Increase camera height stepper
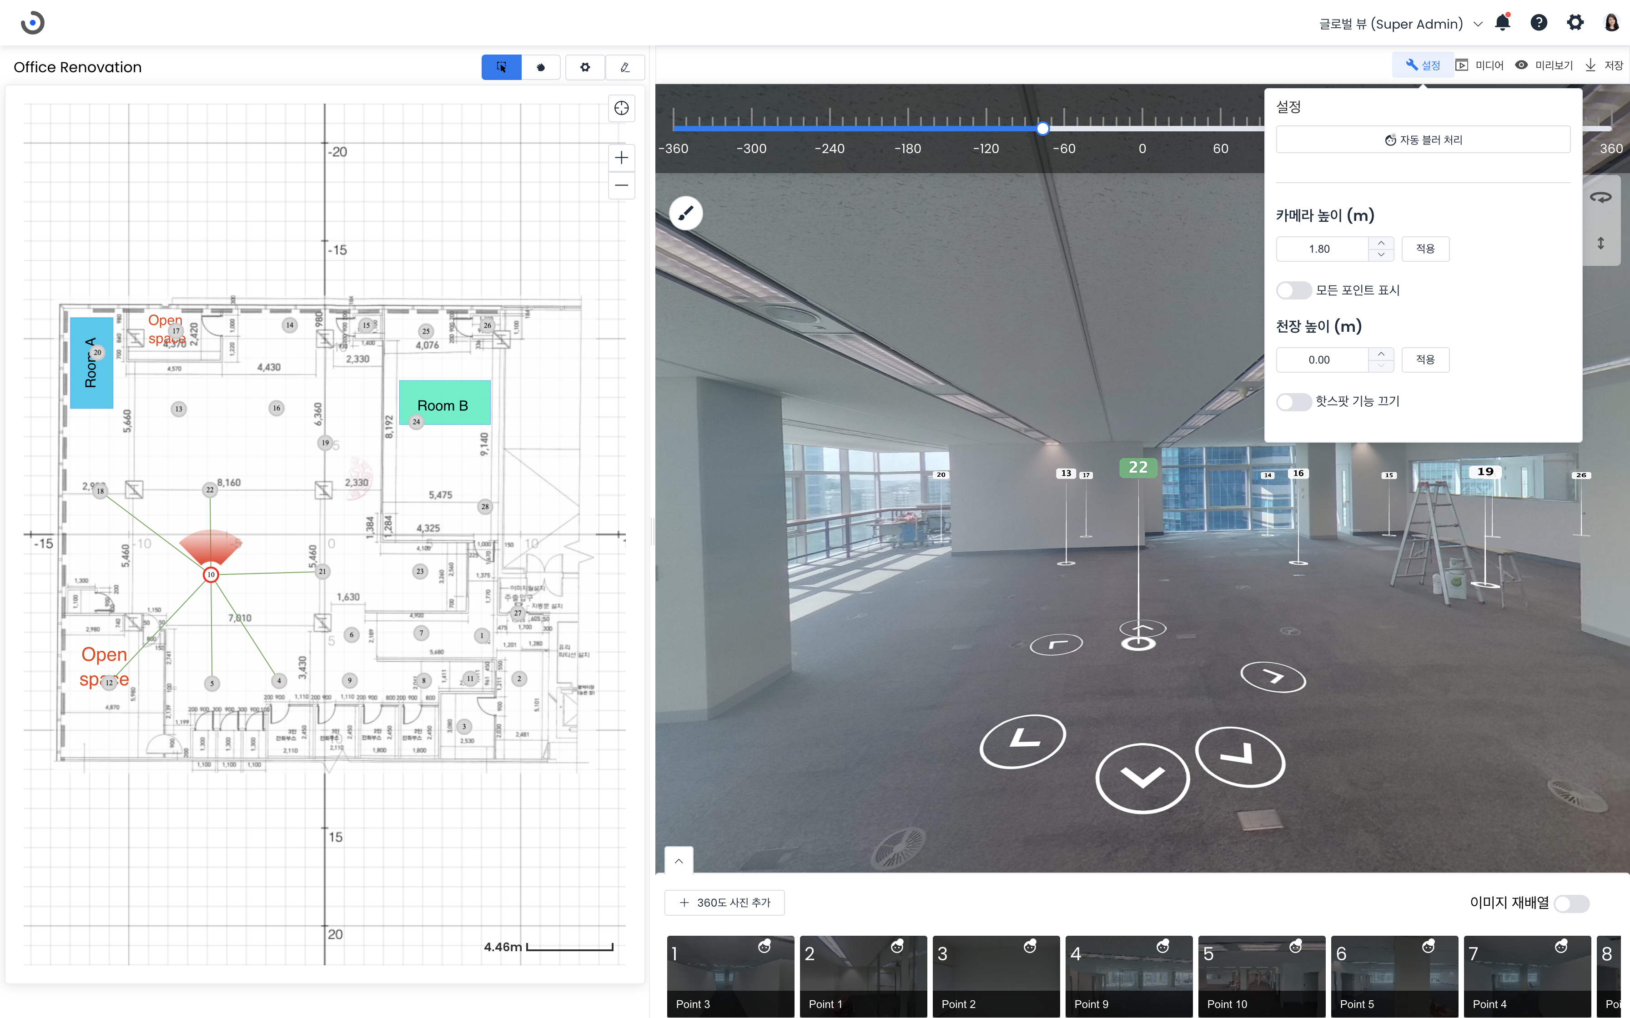Viewport: 1630px width, 1018px height. point(1381,243)
